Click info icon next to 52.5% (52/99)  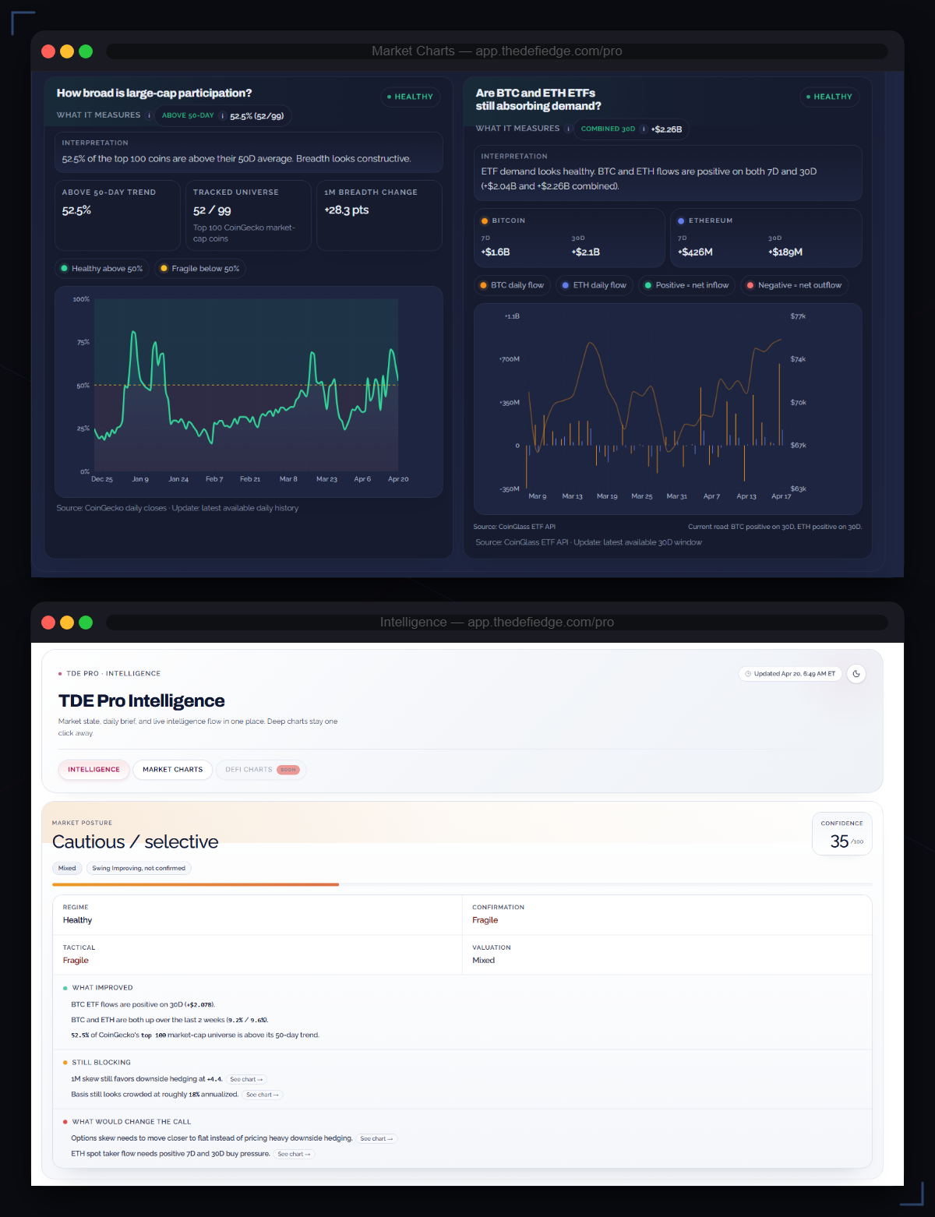point(222,116)
